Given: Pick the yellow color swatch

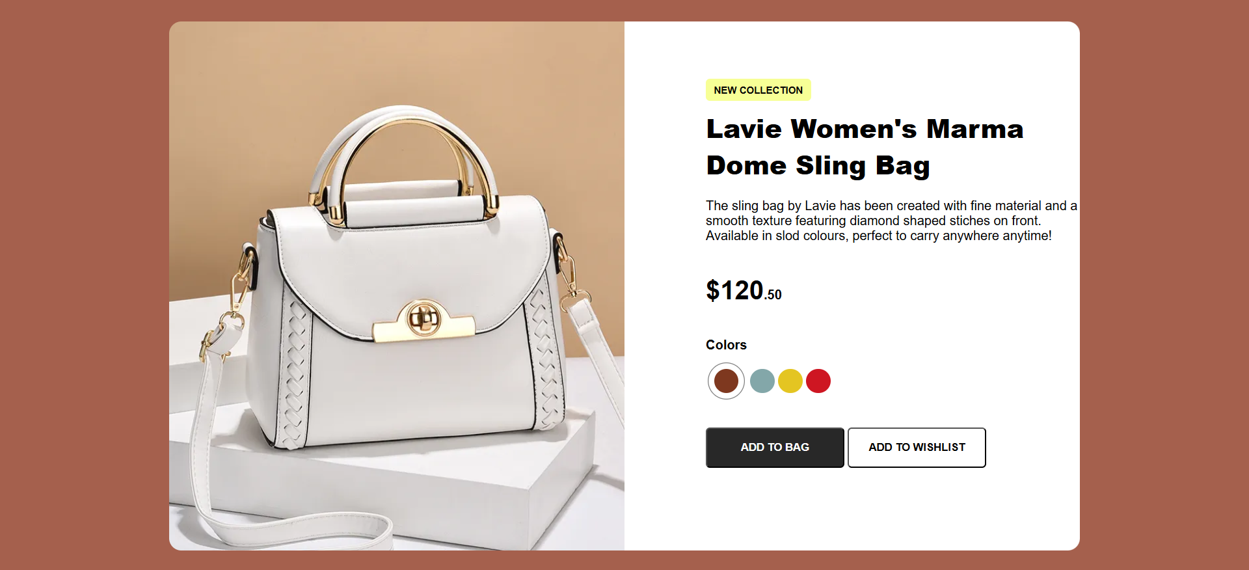Looking at the screenshot, I should pyautogui.click(x=790, y=381).
